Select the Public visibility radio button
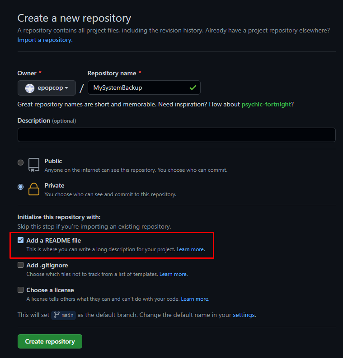The width and height of the screenshot is (343, 358). pos(20,162)
